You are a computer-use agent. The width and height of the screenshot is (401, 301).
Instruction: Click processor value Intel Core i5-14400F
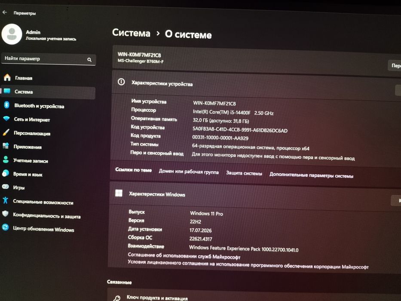coord(233,112)
